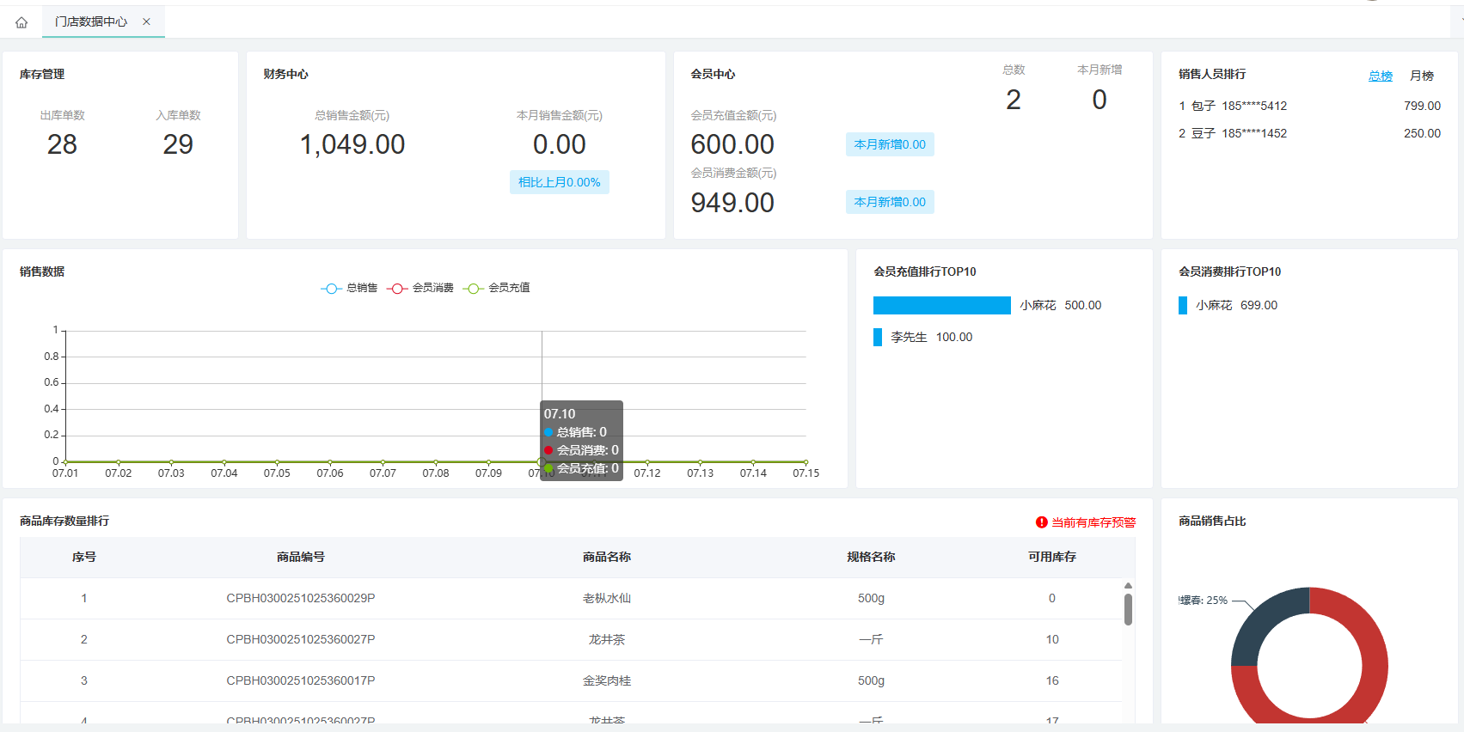
Task: Click the 07.15 data point on chart
Action: coord(806,462)
